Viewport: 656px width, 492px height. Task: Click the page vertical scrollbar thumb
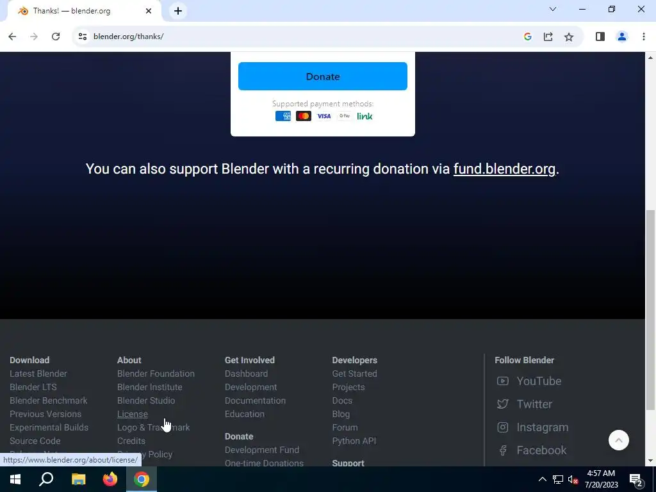pyautogui.click(x=650, y=309)
